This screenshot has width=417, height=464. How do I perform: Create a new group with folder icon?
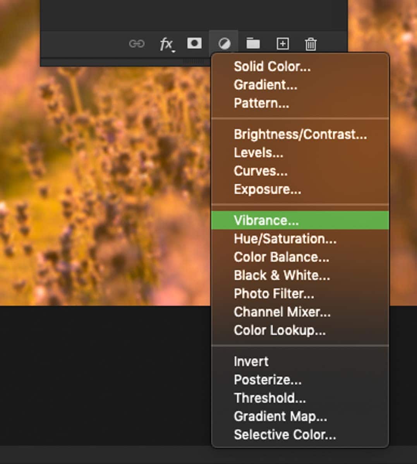point(253,43)
